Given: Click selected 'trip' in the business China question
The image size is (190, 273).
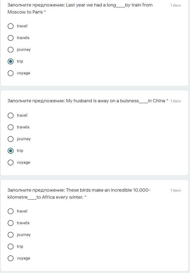Looking at the screenshot, I should tap(11, 151).
